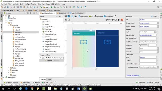Click the Debug app bug icon
This screenshot has width=162, height=91.
click(x=55, y=7)
